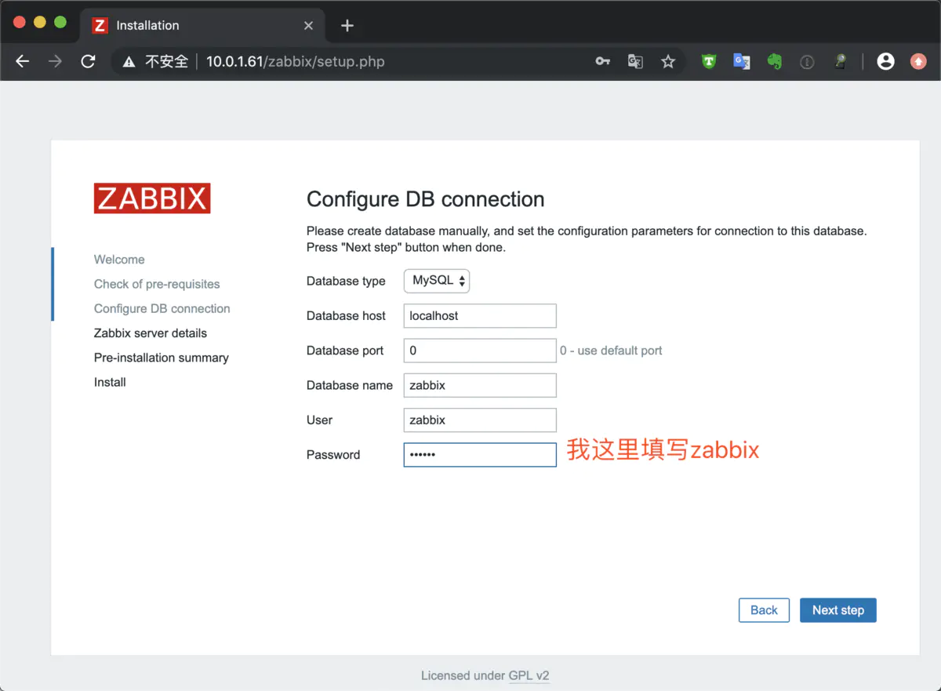Open the Database type MySQL dropdown

point(437,281)
